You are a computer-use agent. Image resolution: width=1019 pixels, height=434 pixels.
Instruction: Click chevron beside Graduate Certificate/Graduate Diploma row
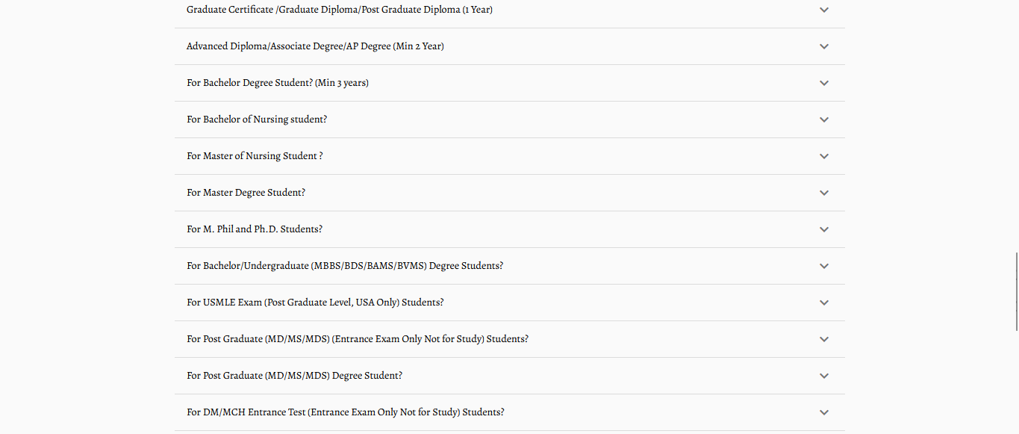point(824,10)
